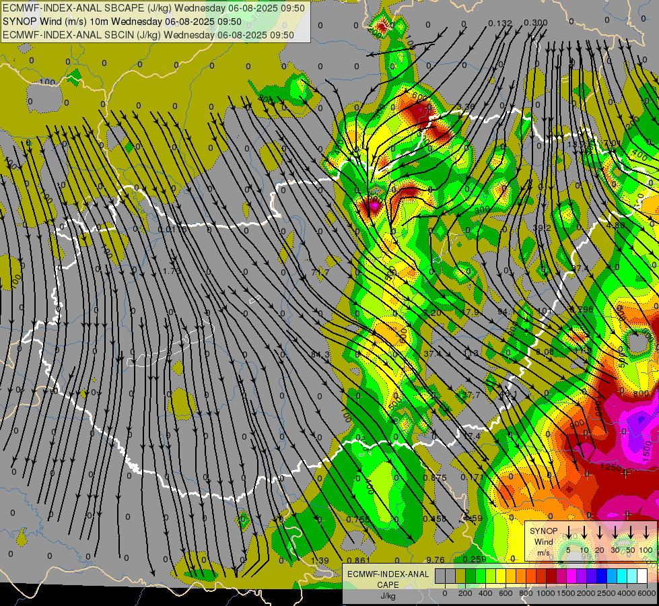This screenshot has width=659, height=606.
Task: Click the 0.132 value on the map
Action: [500, 23]
